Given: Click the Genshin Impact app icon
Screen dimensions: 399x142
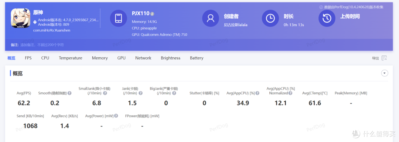Looking at the screenshot, I should (x=21, y=18).
